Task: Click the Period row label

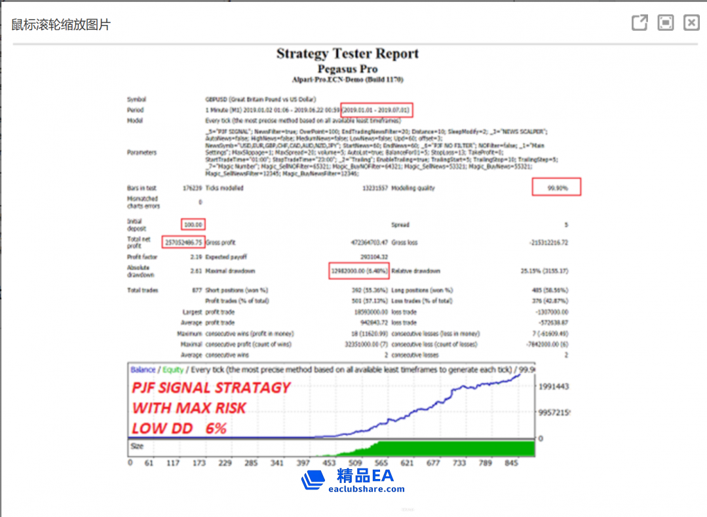Action: 135,110
